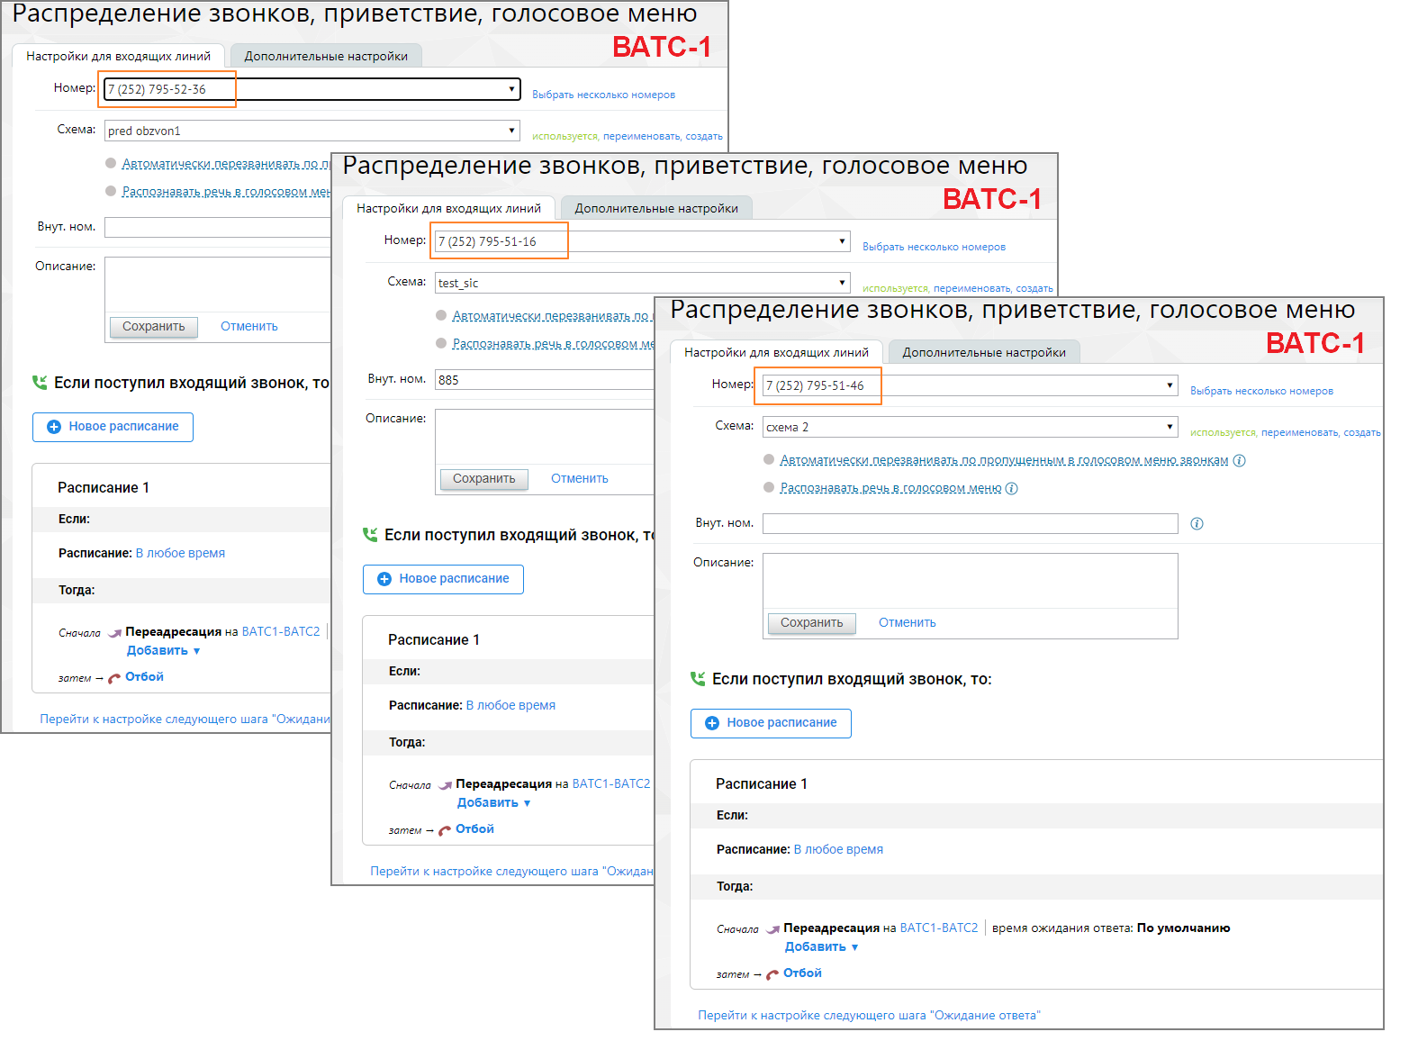This screenshot has height=1059, width=1409.
Task: Click Отменить link in the 795-51-16 window
Action: tap(580, 478)
